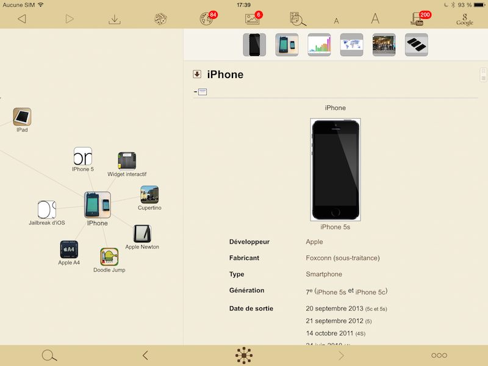Select the store crowd photo thumbnail
Screen dimensions: 488x366
click(x=384, y=45)
